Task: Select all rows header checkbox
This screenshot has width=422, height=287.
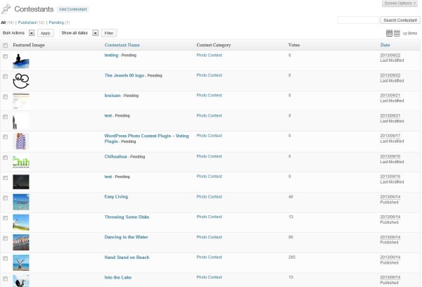Action: pyautogui.click(x=6, y=45)
